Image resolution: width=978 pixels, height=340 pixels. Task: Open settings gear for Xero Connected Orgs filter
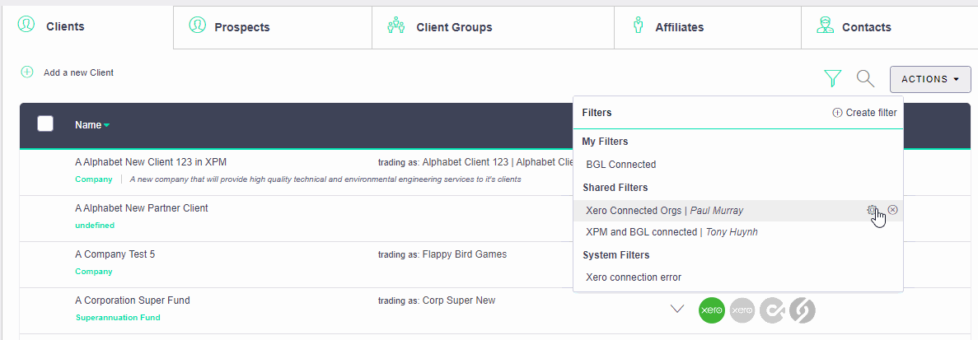coord(872,210)
